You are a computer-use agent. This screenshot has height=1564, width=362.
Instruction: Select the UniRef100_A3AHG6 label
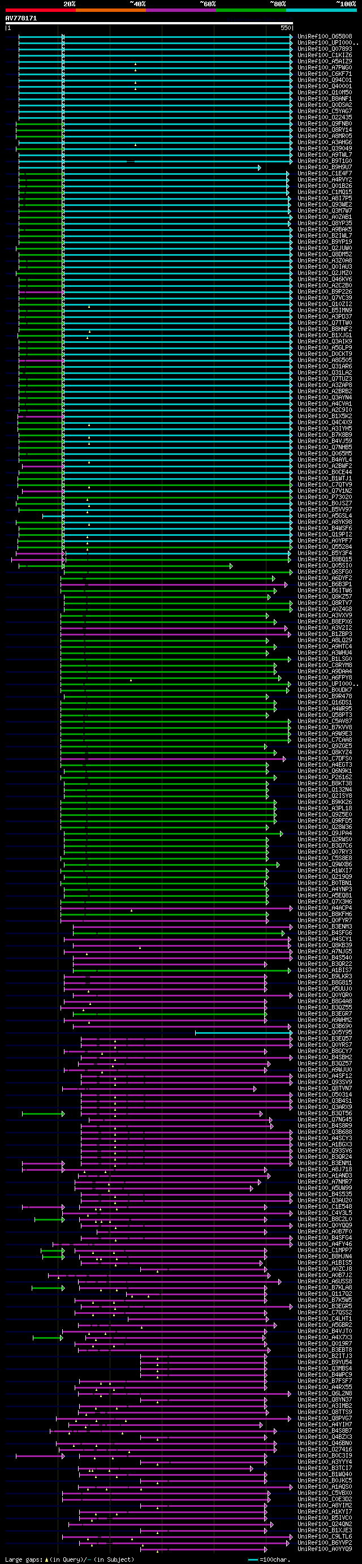tap(324, 142)
